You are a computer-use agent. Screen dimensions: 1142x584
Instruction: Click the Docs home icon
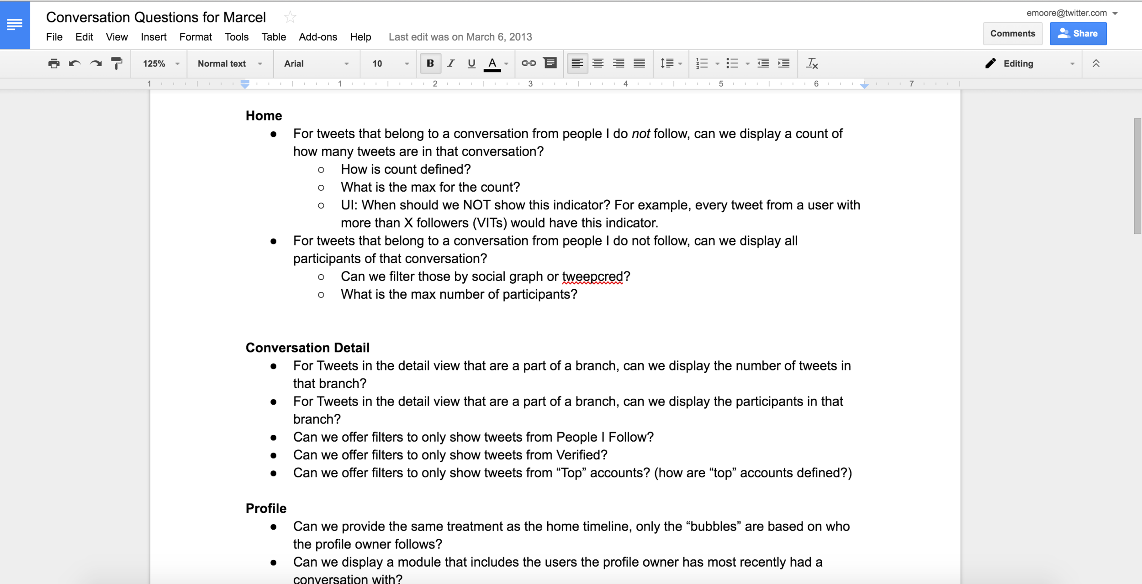pos(15,25)
